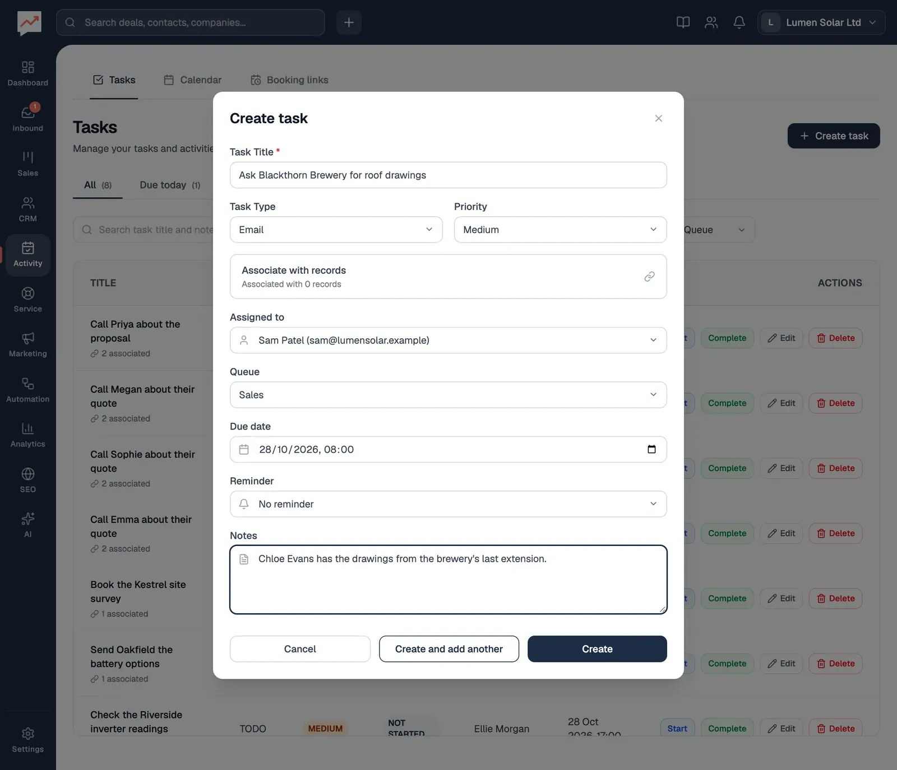Select the All tasks tab
The image size is (897, 770).
[98, 185]
